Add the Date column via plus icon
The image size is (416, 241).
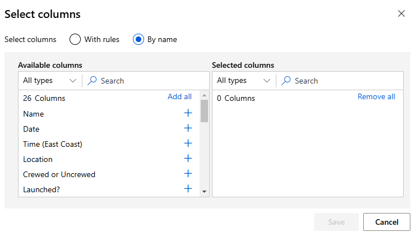tap(188, 128)
